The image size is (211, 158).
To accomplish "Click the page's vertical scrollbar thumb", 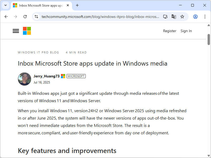I will [x=209, y=39].
